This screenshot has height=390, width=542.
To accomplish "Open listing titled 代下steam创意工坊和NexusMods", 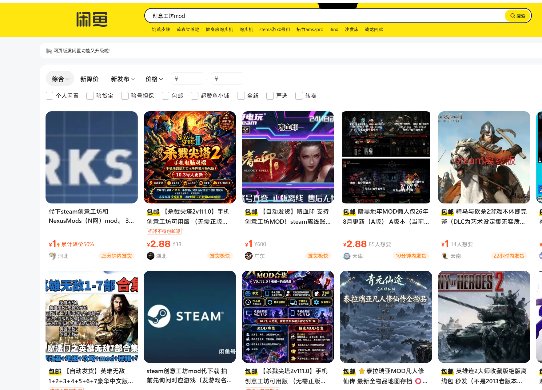I will (x=91, y=216).
